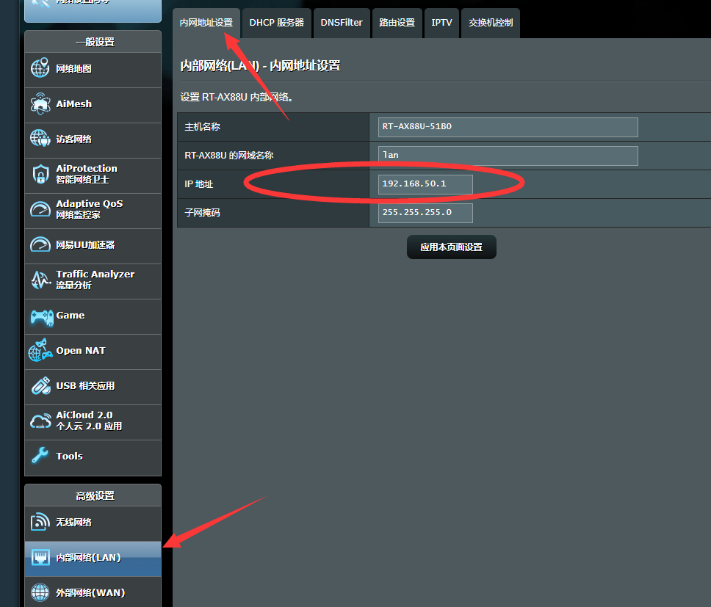Click the 主机名称 hostname field

[508, 127]
